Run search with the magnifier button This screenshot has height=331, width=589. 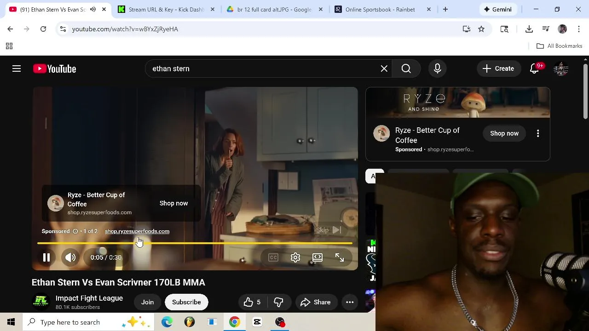point(406,68)
